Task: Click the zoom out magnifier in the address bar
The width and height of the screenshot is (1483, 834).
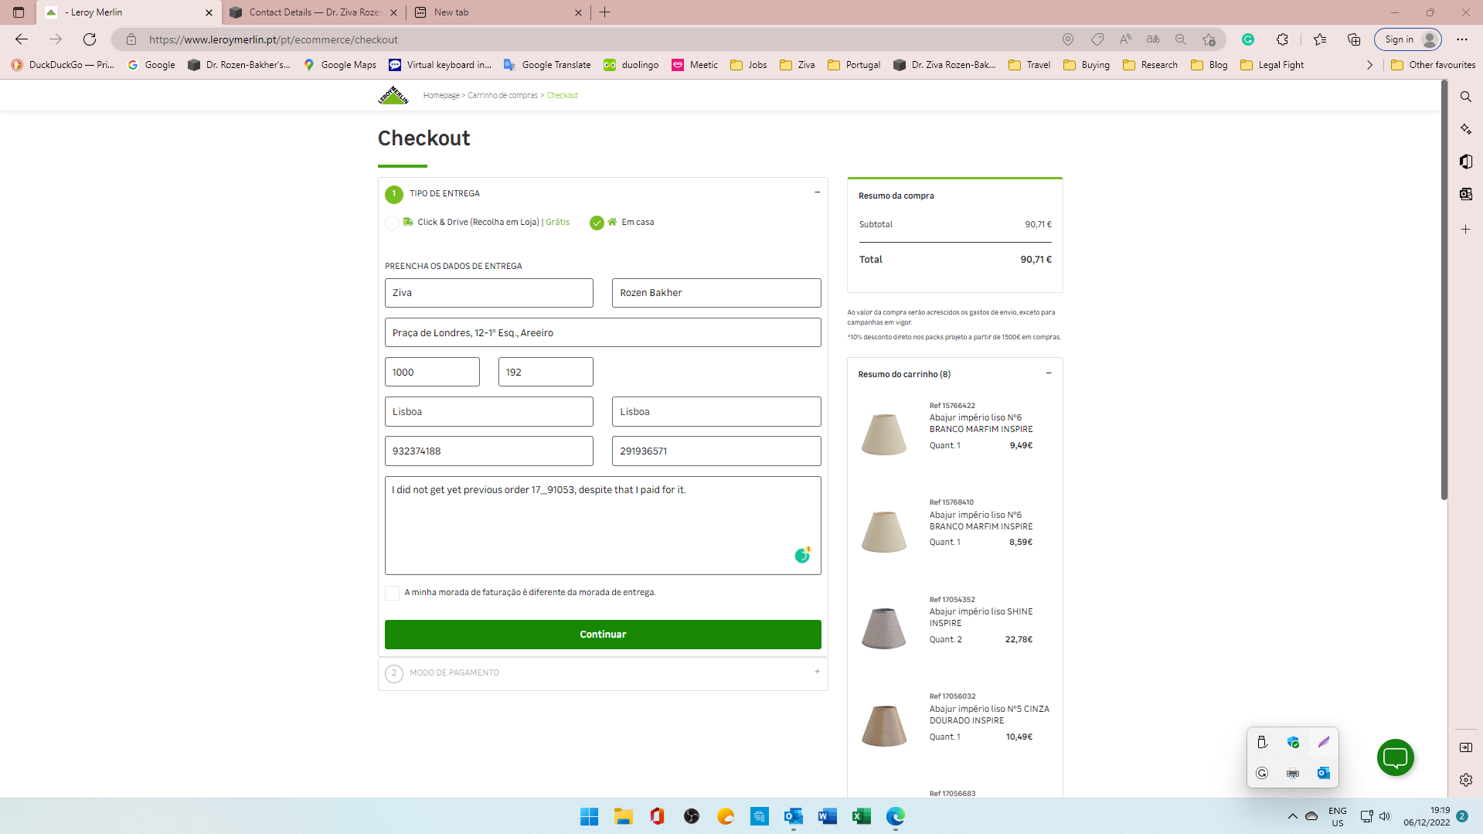Action: point(1180,39)
